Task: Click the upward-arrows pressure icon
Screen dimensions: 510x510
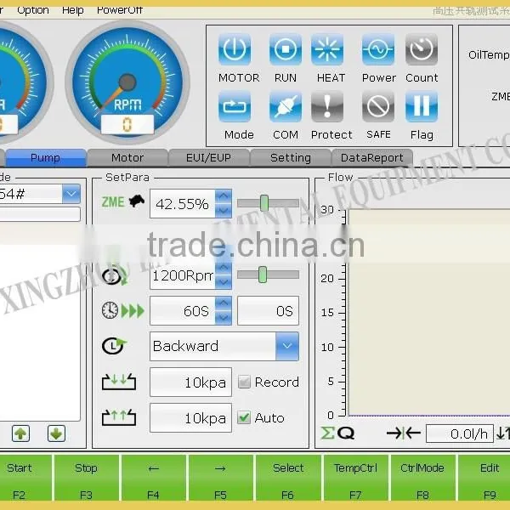Action: point(119,417)
